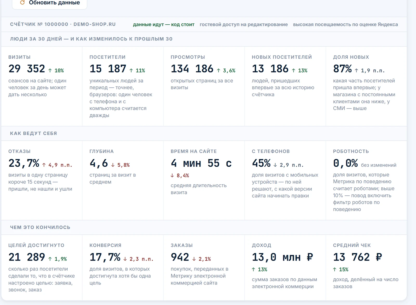Click Время на сайте value 4 мин 55 с

[201, 163]
